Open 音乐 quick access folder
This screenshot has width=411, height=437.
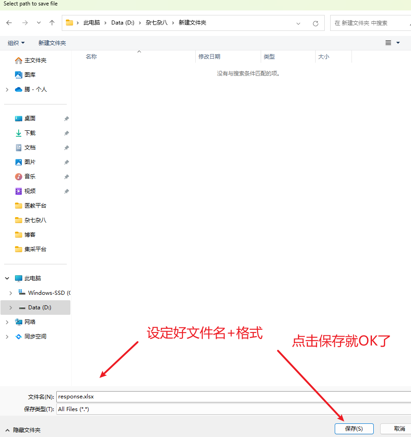tap(30, 176)
